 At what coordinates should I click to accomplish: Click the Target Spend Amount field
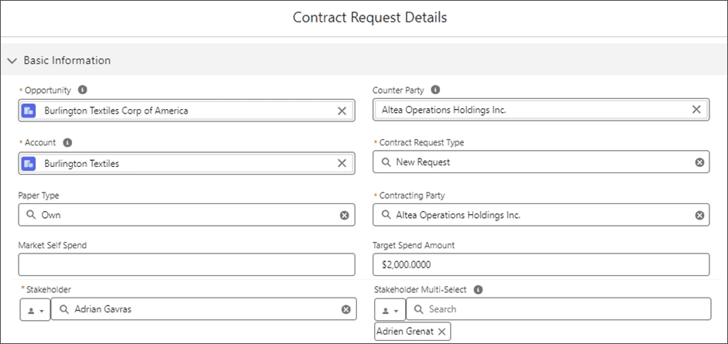[x=541, y=264]
